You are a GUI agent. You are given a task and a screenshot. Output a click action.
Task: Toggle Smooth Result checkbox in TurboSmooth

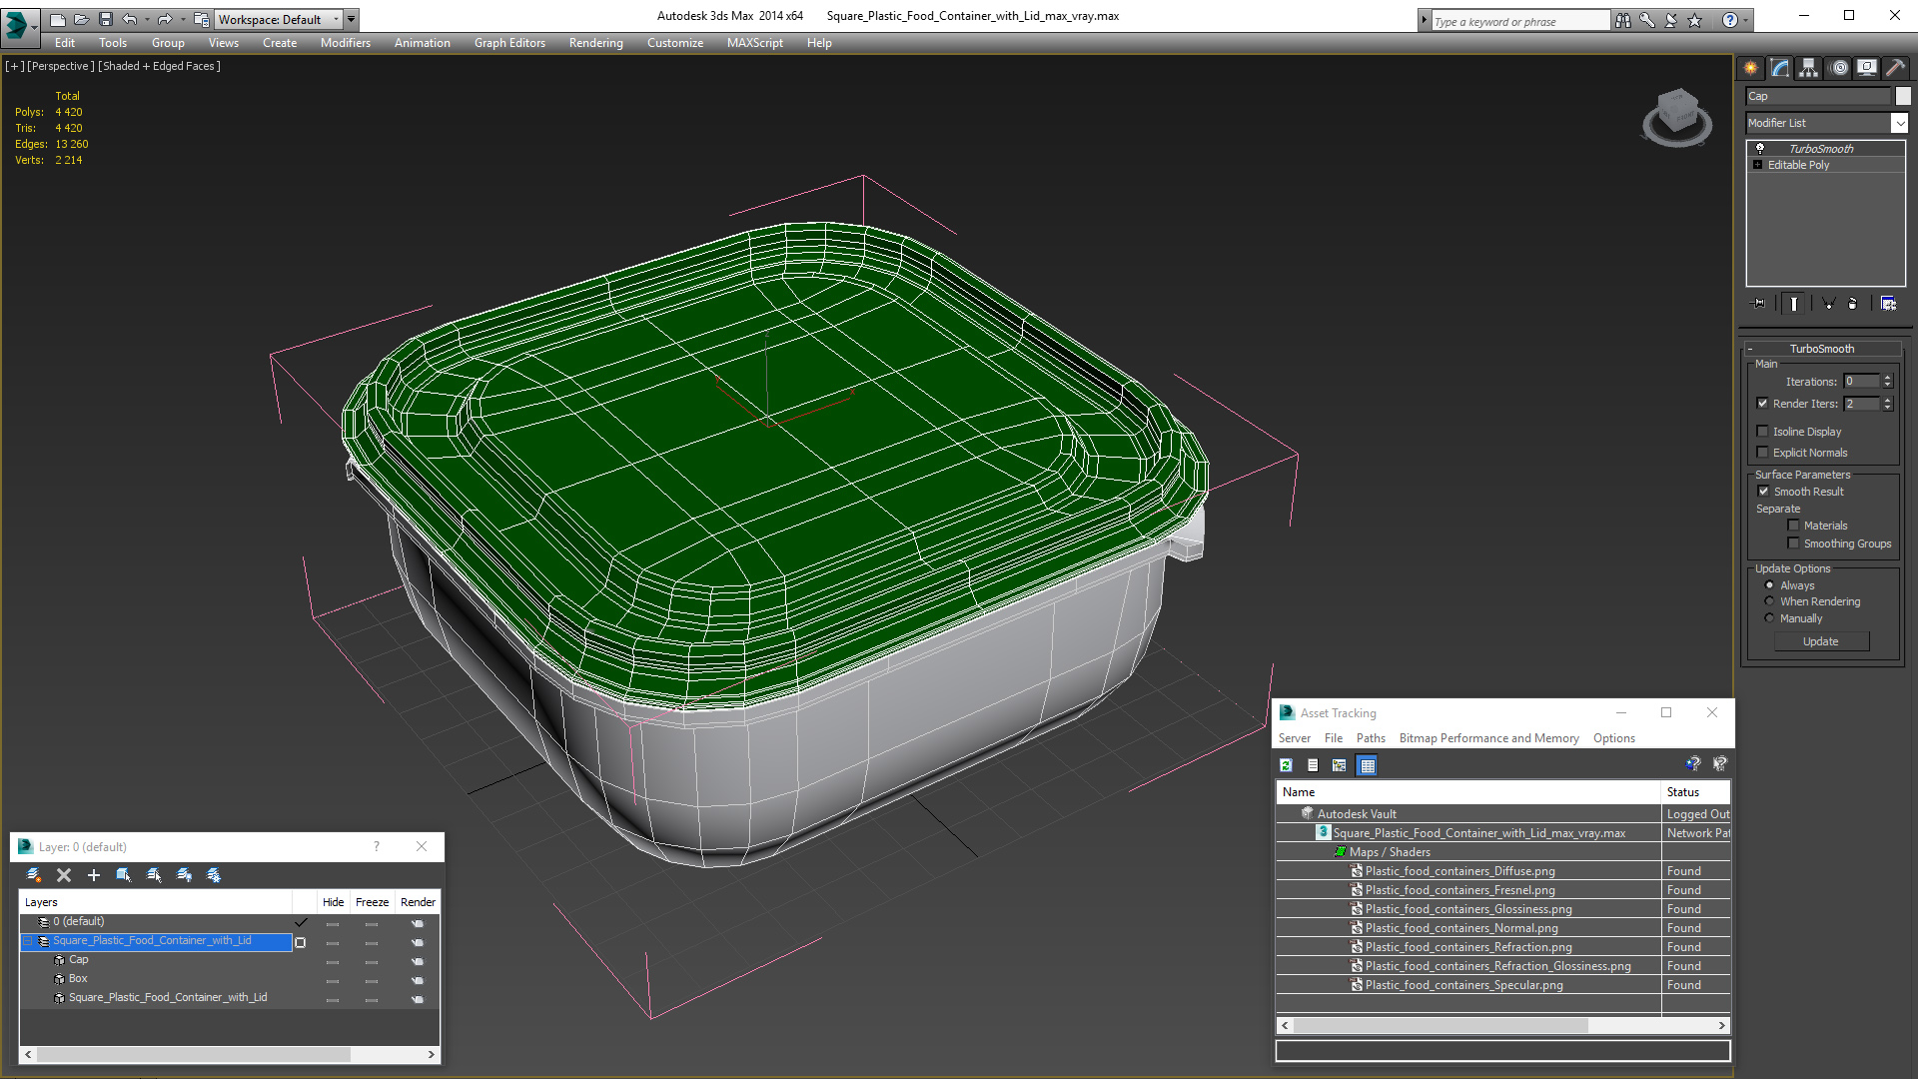(x=1764, y=491)
